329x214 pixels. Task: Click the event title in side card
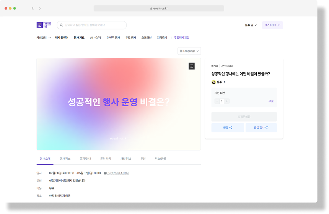[x=241, y=74]
